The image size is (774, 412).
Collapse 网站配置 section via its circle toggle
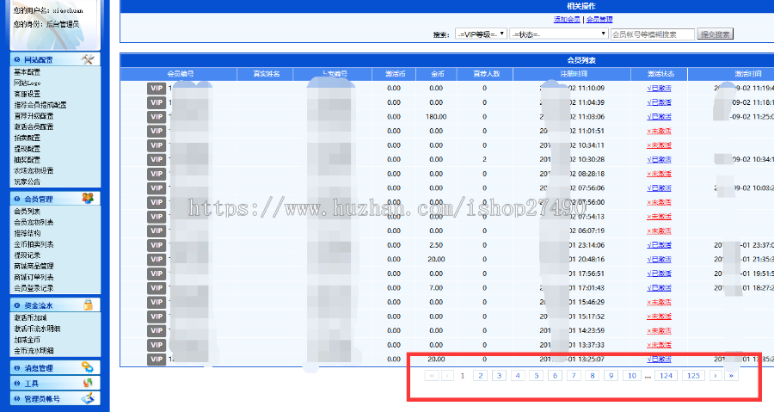[17, 59]
